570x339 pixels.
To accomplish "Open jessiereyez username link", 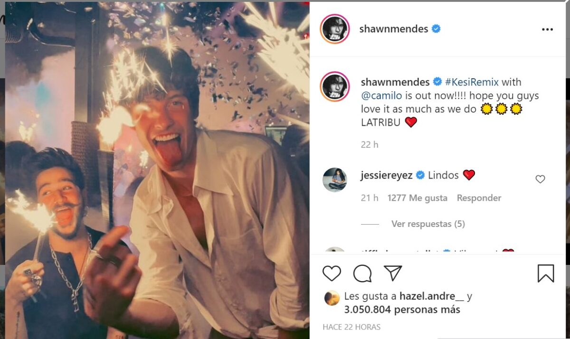I will (x=387, y=175).
